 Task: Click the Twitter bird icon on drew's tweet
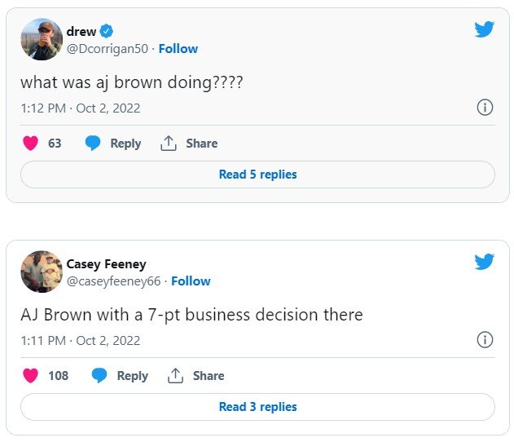(x=485, y=29)
